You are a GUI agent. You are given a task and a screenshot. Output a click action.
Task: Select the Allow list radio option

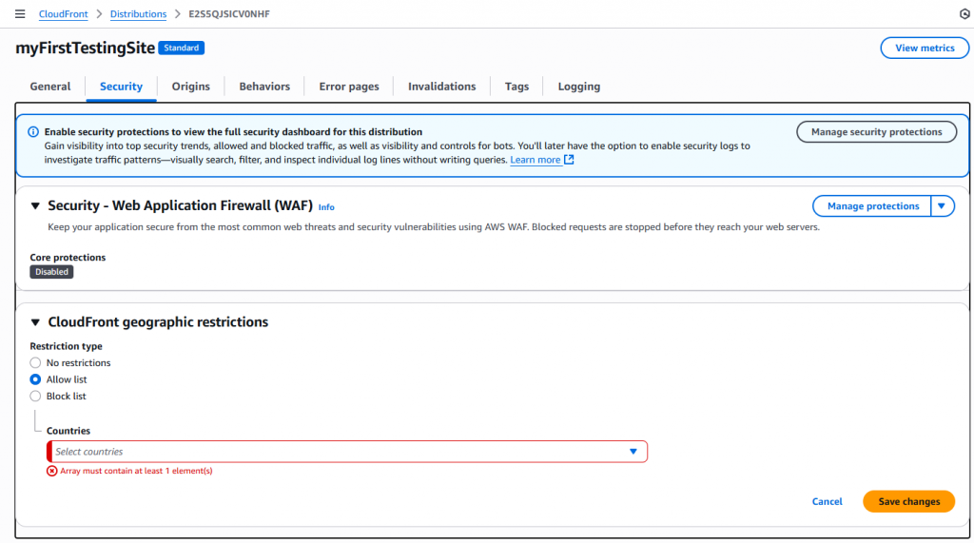click(35, 379)
